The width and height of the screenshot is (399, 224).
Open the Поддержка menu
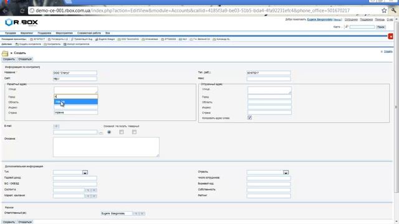44,33
